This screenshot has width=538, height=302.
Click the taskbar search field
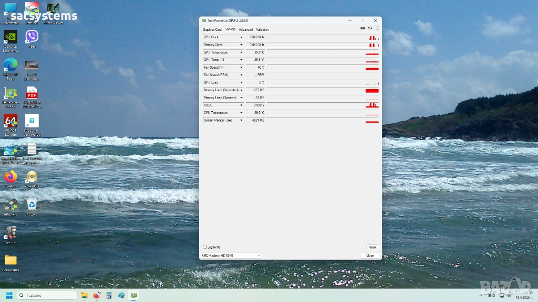(x=47, y=295)
